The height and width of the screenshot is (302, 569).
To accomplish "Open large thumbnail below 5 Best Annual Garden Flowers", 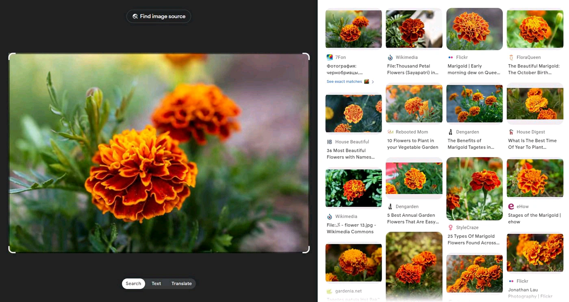I will (x=414, y=266).
